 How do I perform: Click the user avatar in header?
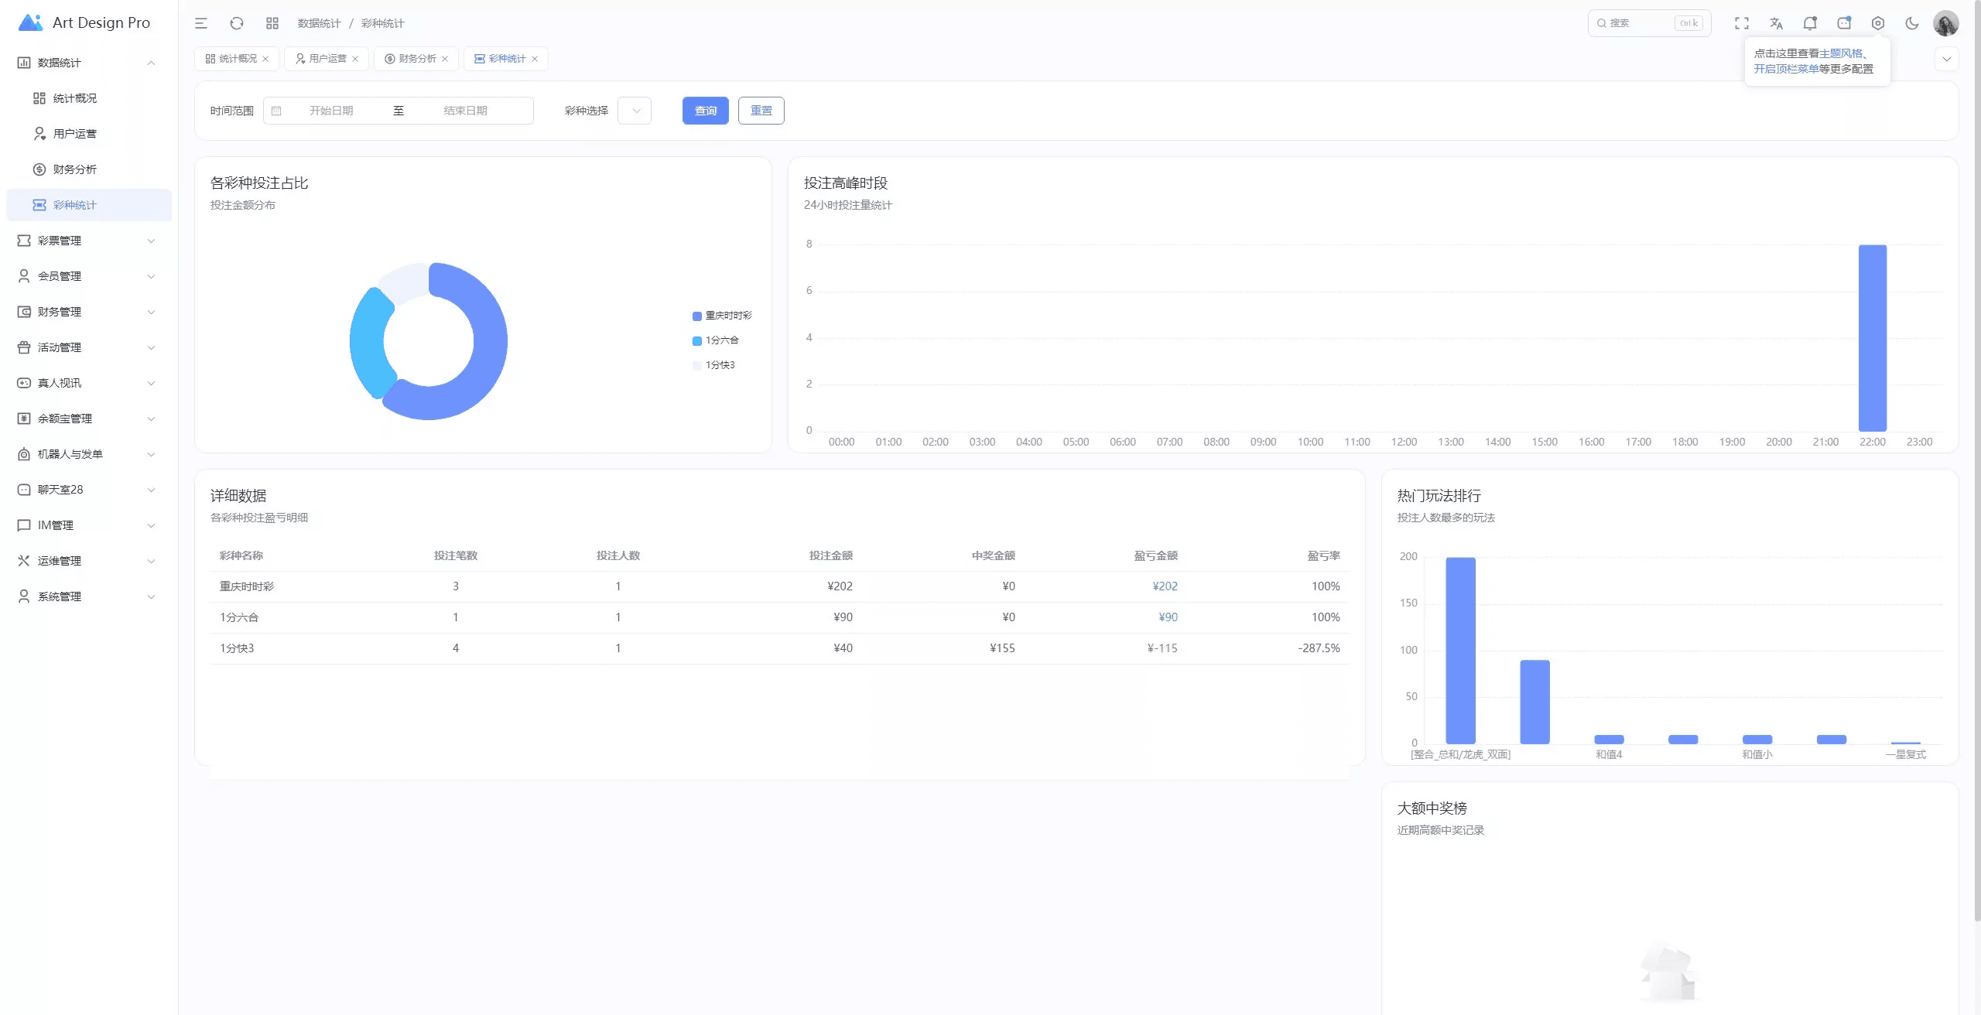(x=1946, y=23)
